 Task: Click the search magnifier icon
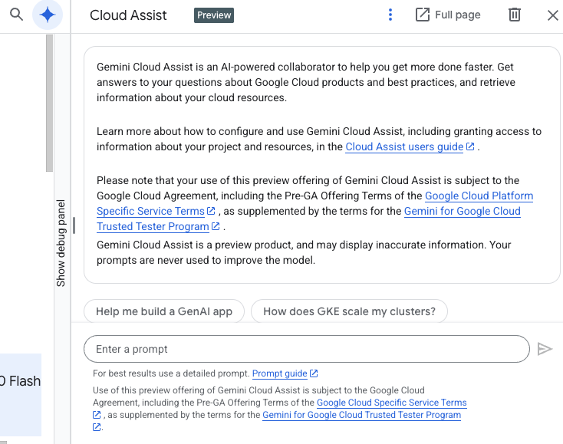16,15
